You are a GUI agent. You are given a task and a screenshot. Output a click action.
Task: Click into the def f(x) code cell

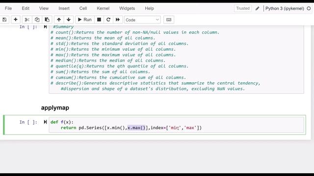click(176, 125)
